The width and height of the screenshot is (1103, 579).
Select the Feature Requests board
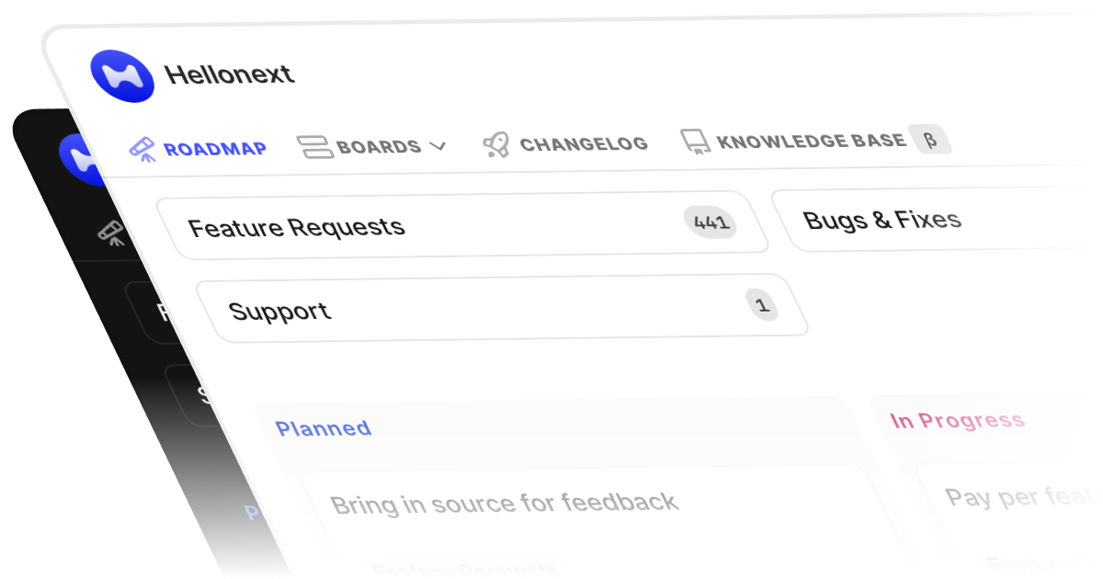tap(296, 227)
